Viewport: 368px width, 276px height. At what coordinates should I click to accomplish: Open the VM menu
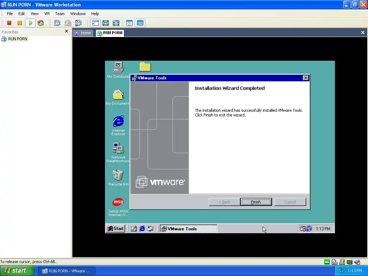47,14
